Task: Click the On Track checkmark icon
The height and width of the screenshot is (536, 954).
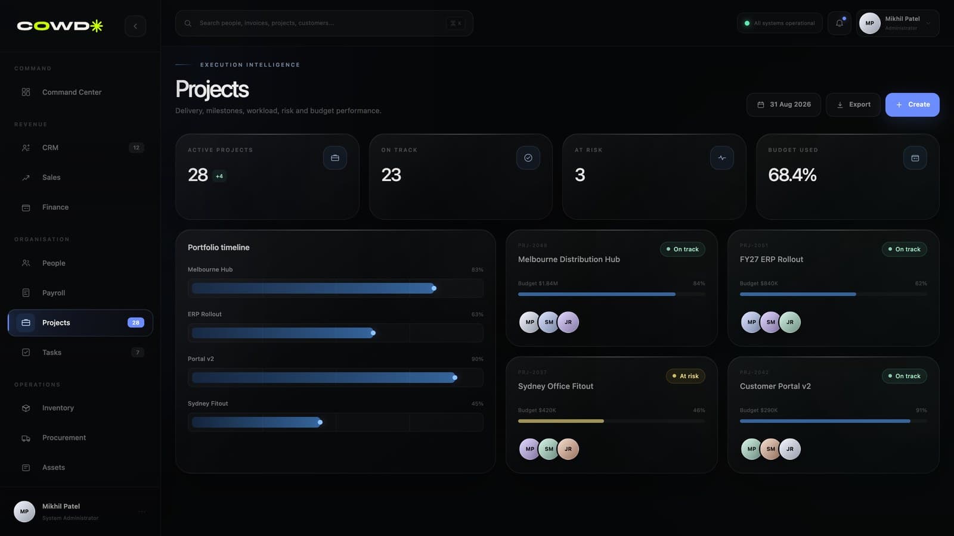Action: pos(528,158)
